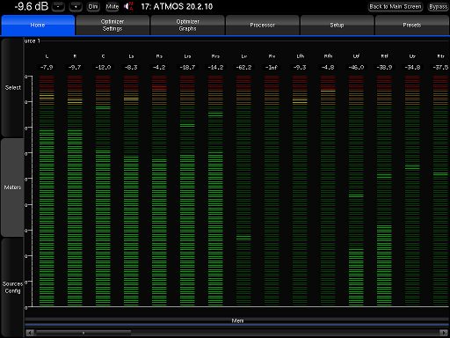Toggle the Mute button

[112, 6]
